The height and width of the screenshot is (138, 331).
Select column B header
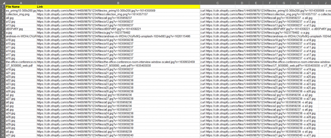click(118, 3)
